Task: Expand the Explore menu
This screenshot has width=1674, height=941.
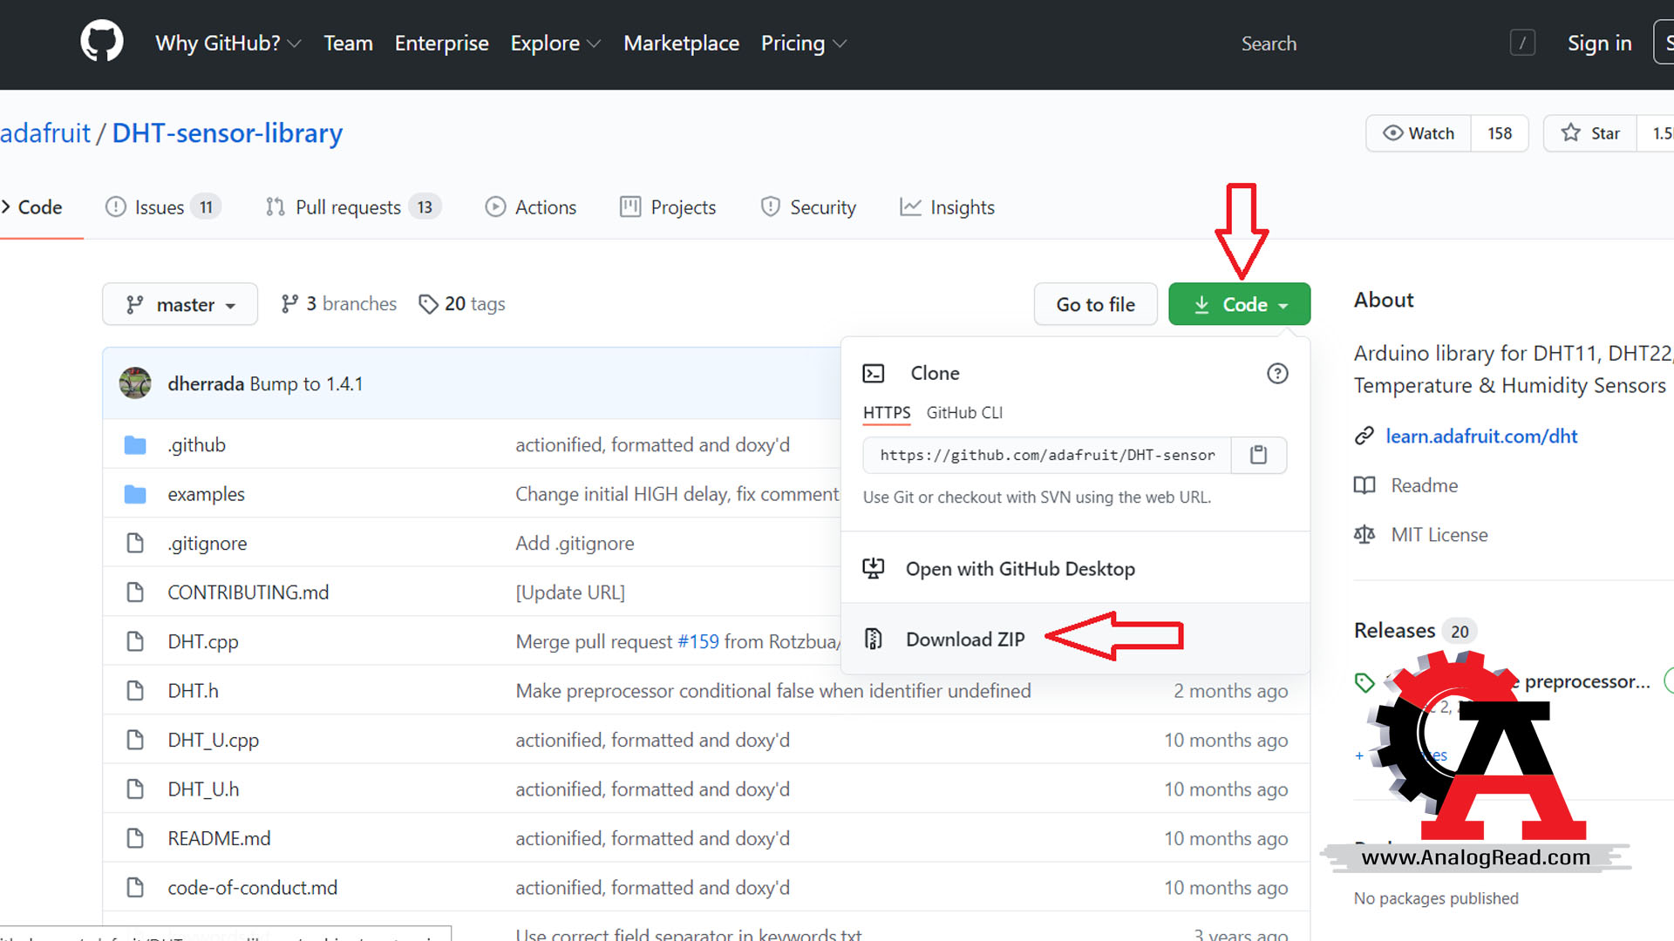Action: click(x=555, y=43)
